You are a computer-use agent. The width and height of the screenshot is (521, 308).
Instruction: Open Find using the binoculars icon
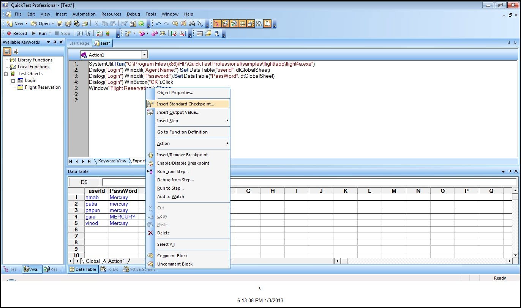coord(192,24)
